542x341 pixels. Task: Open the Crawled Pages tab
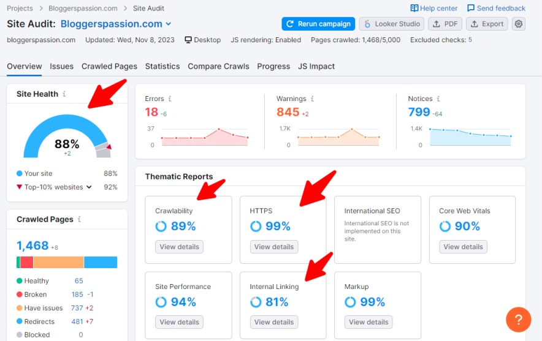109,66
